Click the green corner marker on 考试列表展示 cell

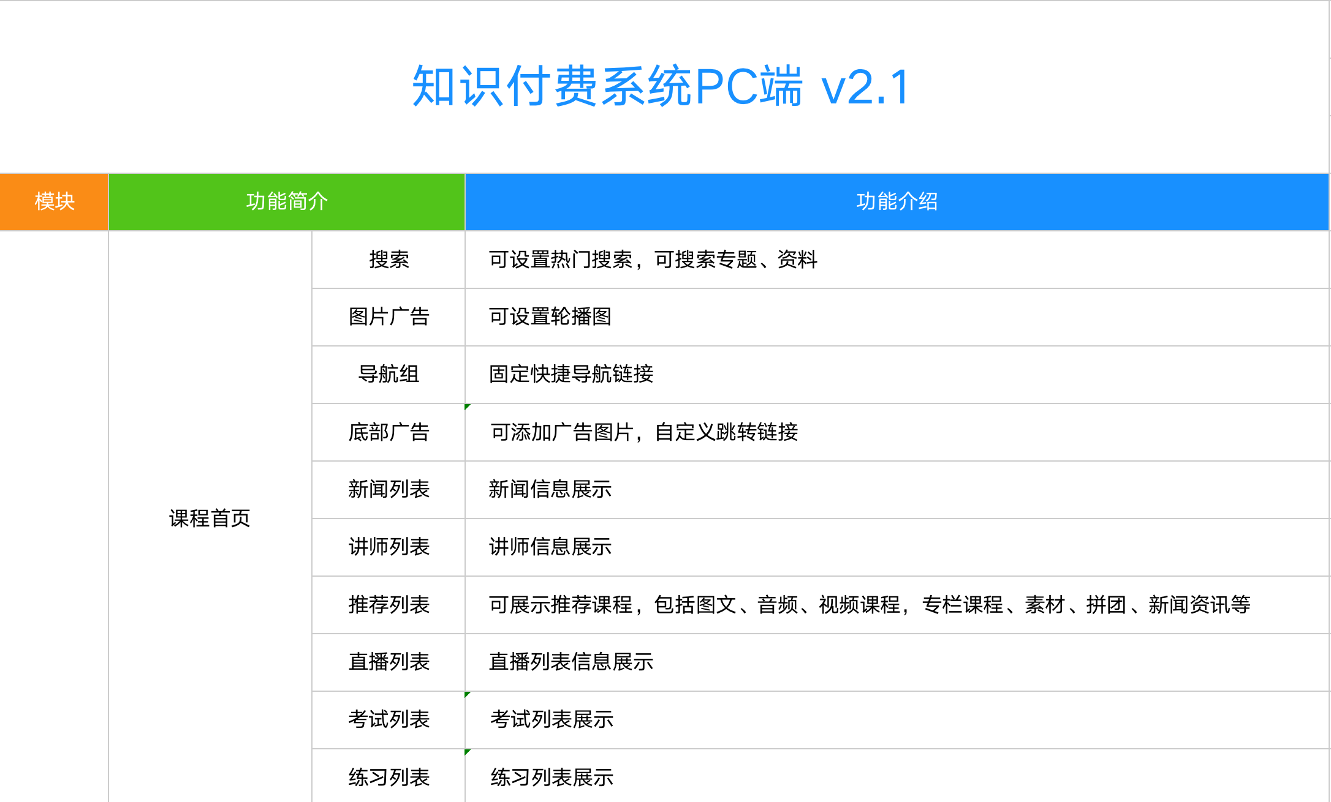(468, 694)
